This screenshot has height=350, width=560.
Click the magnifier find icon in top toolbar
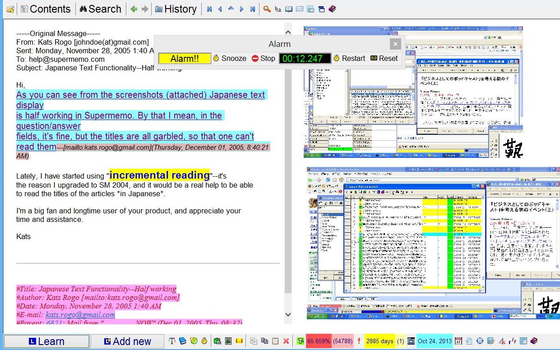267,9
